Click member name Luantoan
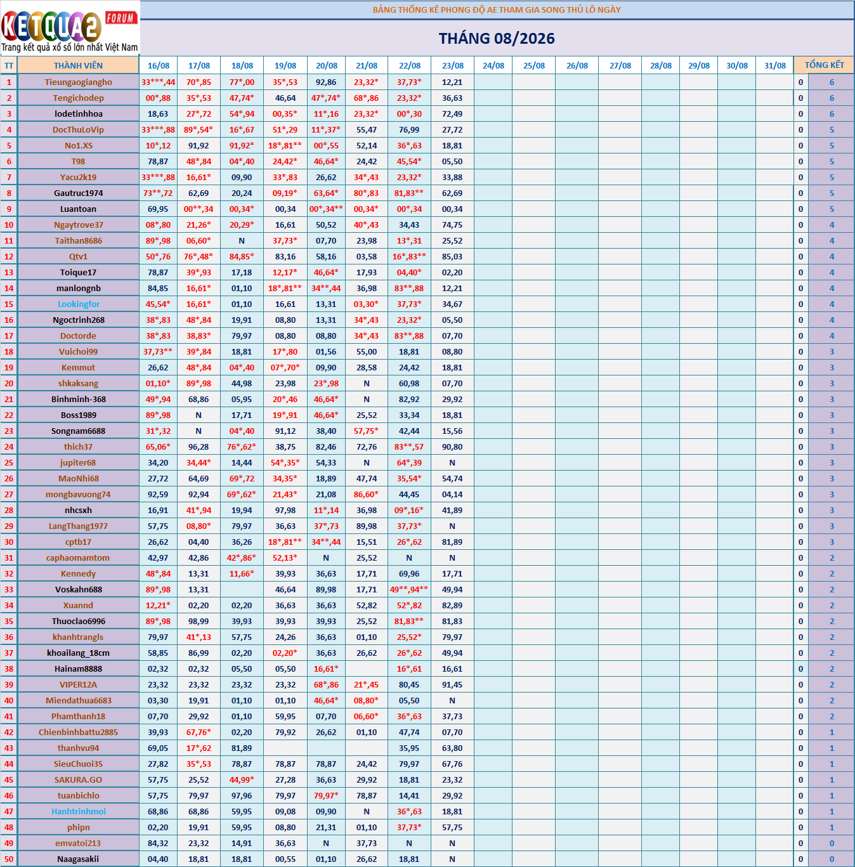 coord(78,209)
